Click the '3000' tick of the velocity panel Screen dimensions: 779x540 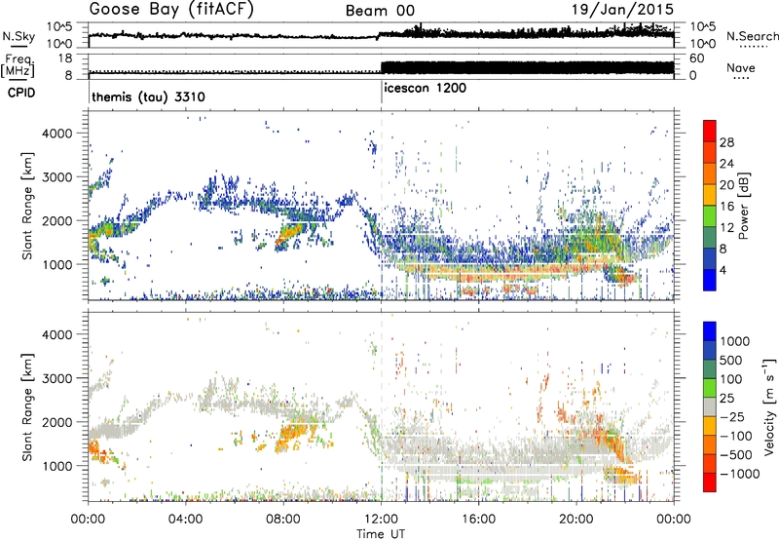tap(59, 378)
